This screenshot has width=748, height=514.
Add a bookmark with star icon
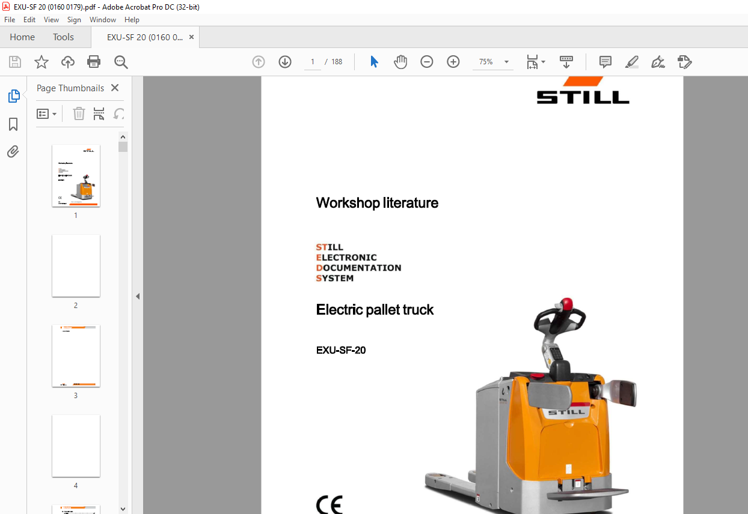[x=41, y=62]
